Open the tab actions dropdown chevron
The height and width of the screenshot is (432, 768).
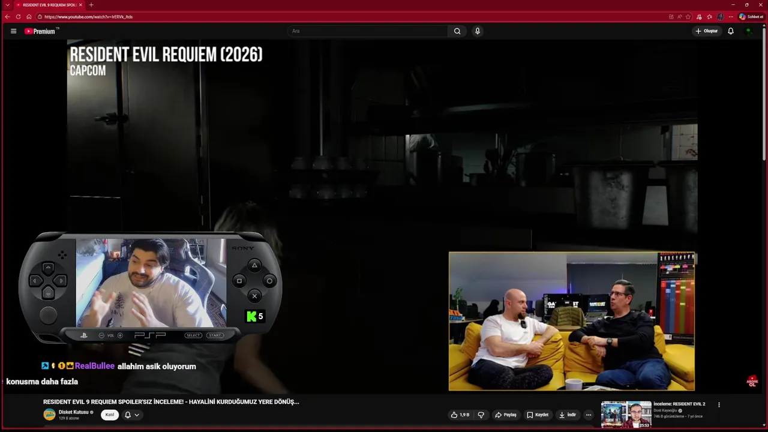click(x=7, y=5)
